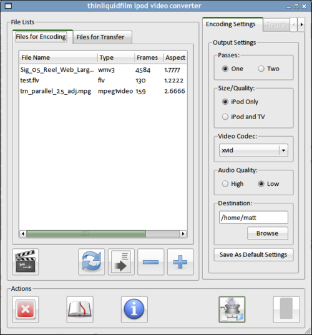Click the red X quit icon
Screen dimensions: 312x335
[26, 309]
